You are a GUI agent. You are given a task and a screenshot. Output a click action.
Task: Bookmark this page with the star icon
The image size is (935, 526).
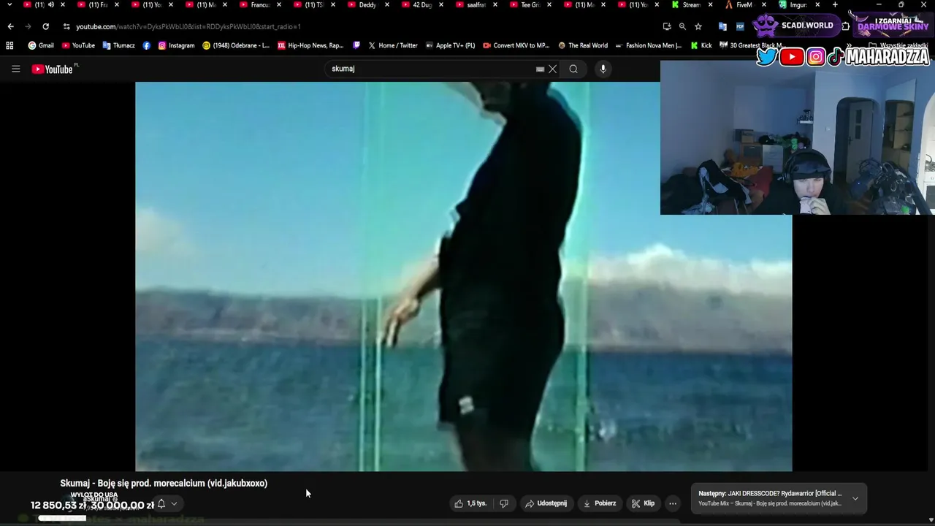coord(698,26)
